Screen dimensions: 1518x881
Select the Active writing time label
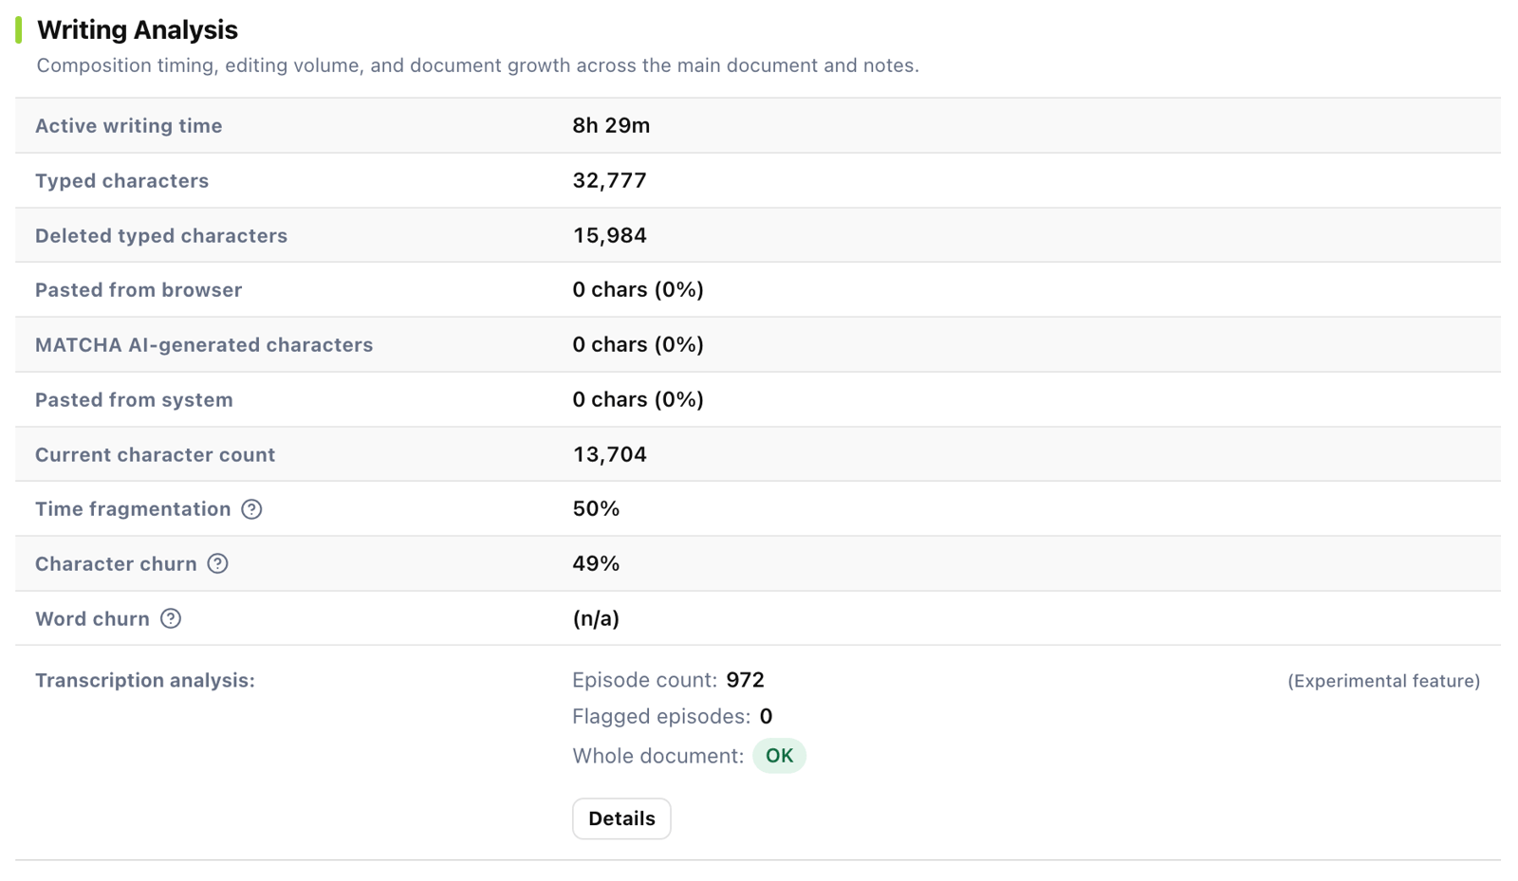click(x=129, y=126)
